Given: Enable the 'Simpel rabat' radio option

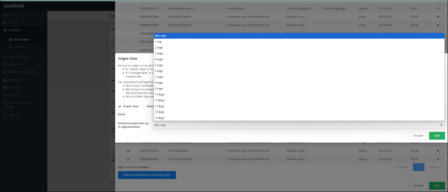Looking at the screenshot, I should point(120,106).
